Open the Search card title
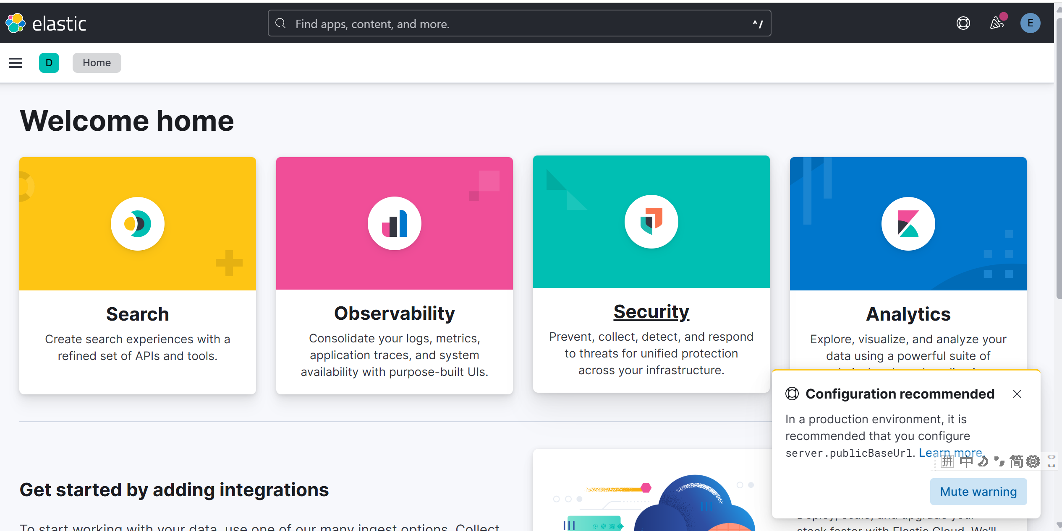Screen dimensions: 1062x531 pos(138,314)
